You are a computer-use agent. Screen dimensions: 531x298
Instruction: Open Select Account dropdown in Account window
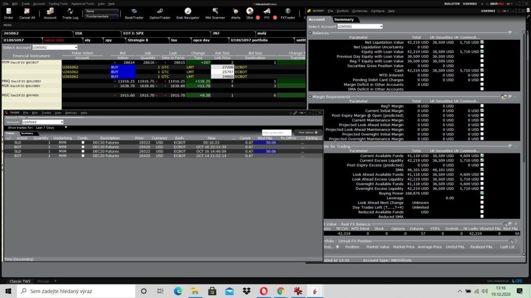pyautogui.click(x=360, y=26)
